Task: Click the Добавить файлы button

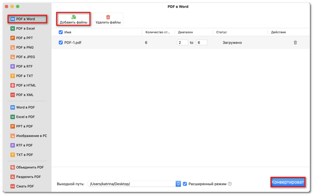Action: pos(73,19)
